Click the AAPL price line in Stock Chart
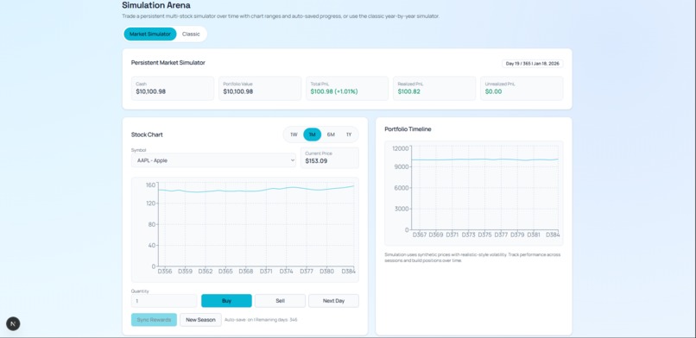Image resolution: width=696 pixels, height=338 pixels. pos(256,190)
